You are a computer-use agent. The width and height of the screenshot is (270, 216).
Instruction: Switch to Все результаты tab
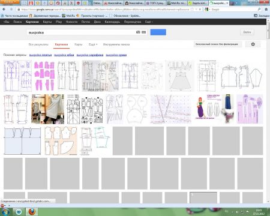[x=38, y=44]
